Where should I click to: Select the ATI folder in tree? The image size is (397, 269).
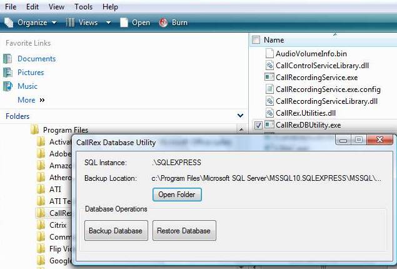(55, 190)
